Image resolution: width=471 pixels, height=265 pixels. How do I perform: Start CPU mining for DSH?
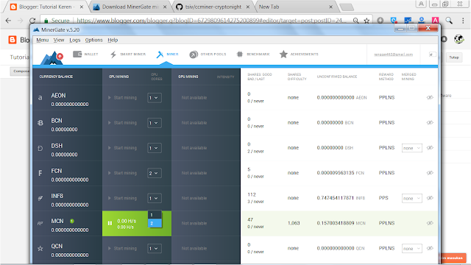coord(122,148)
